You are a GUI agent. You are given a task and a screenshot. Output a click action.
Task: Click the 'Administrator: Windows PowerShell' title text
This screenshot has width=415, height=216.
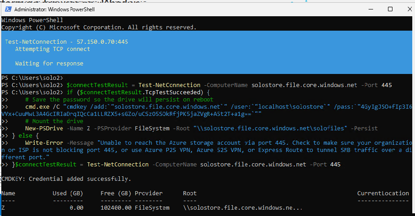(x=54, y=9)
